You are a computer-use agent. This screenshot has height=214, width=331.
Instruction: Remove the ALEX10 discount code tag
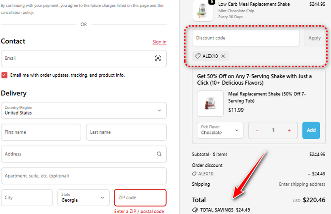tap(223, 56)
